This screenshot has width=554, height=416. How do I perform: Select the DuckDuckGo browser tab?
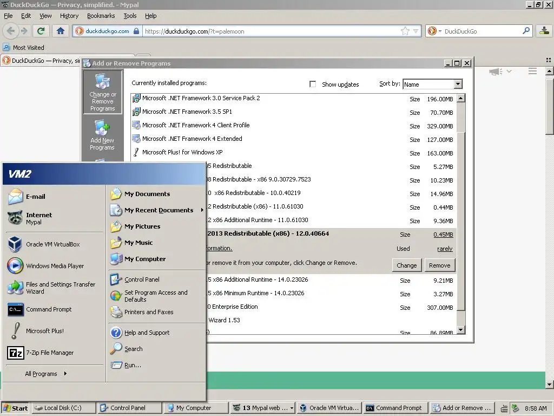pyautogui.click(x=41, y=61)
